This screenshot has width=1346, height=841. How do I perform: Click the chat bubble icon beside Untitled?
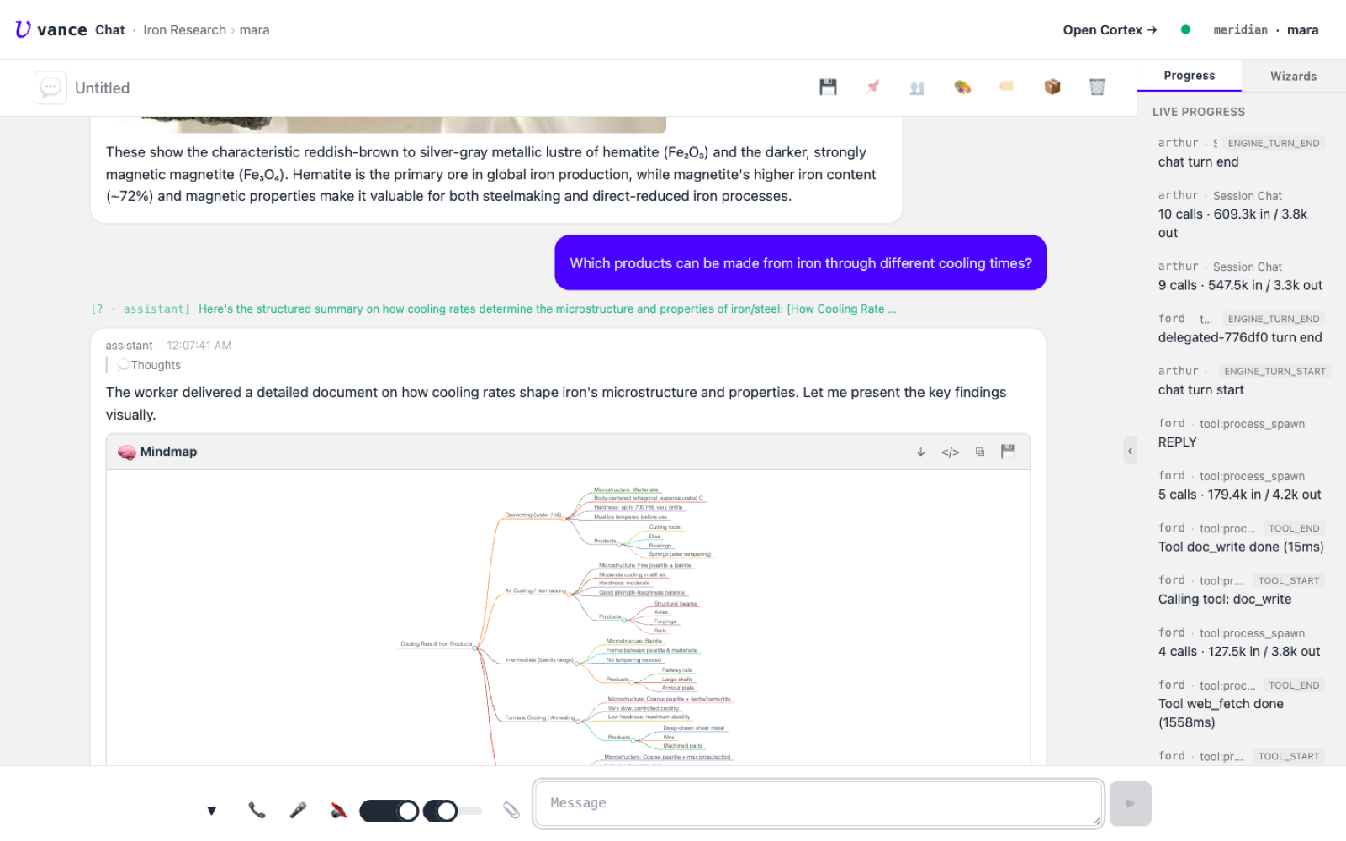pos(50,87)
